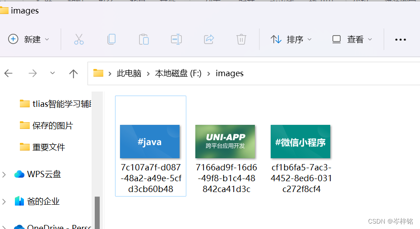Click the Share icon in toolbar
This screenshot has height=229, width=420.
pos(209,39)
